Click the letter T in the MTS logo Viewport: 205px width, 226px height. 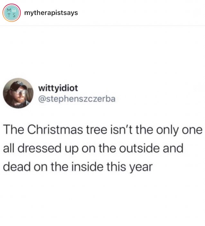pyautogui.click(x=9, y=15)
